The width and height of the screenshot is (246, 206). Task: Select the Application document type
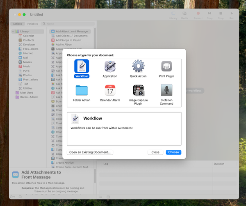pos(110,69)
